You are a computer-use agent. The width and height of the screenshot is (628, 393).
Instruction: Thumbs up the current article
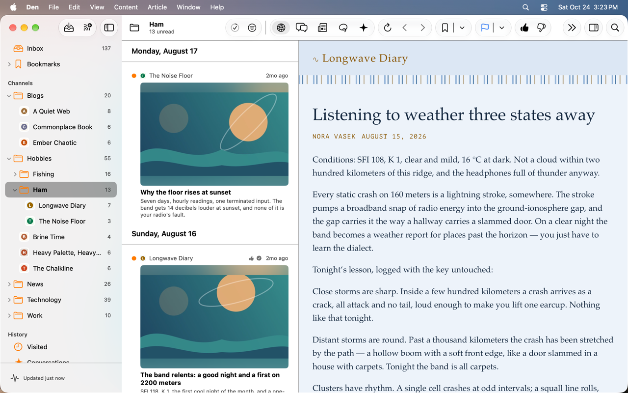point(524,28)
